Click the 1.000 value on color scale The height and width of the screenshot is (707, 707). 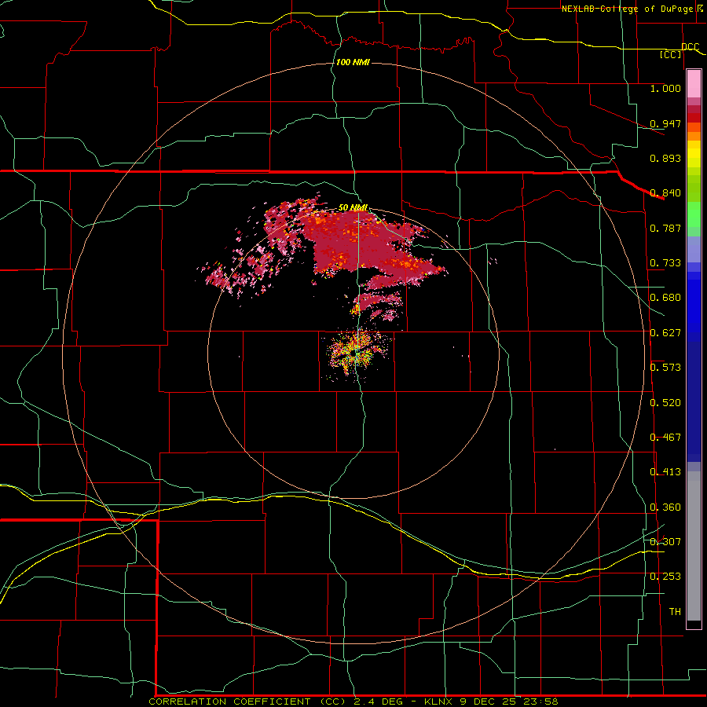(665, 88)
